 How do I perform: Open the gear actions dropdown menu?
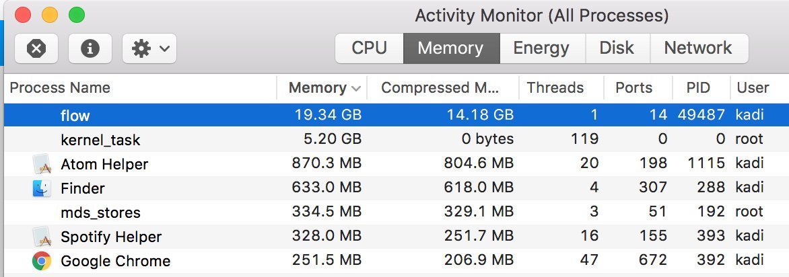pyautogui.click(x=149, y=48)
